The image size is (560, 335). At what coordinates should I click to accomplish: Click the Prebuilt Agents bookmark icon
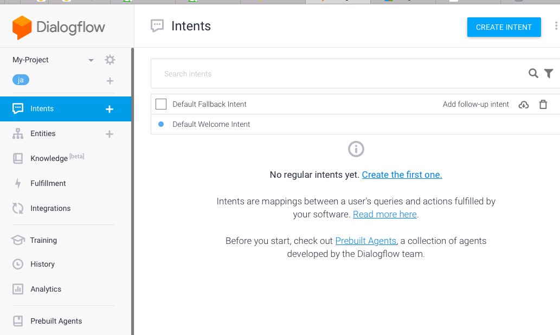point(18,321)
